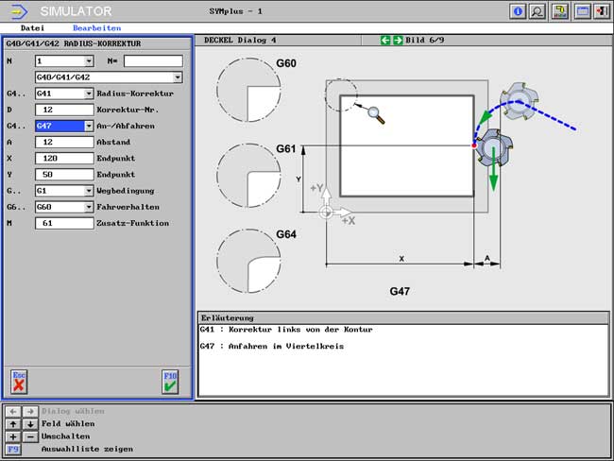Select the Korrektur-Nr. input field
The width and height of the screenshot is (614, 461).
63,110
